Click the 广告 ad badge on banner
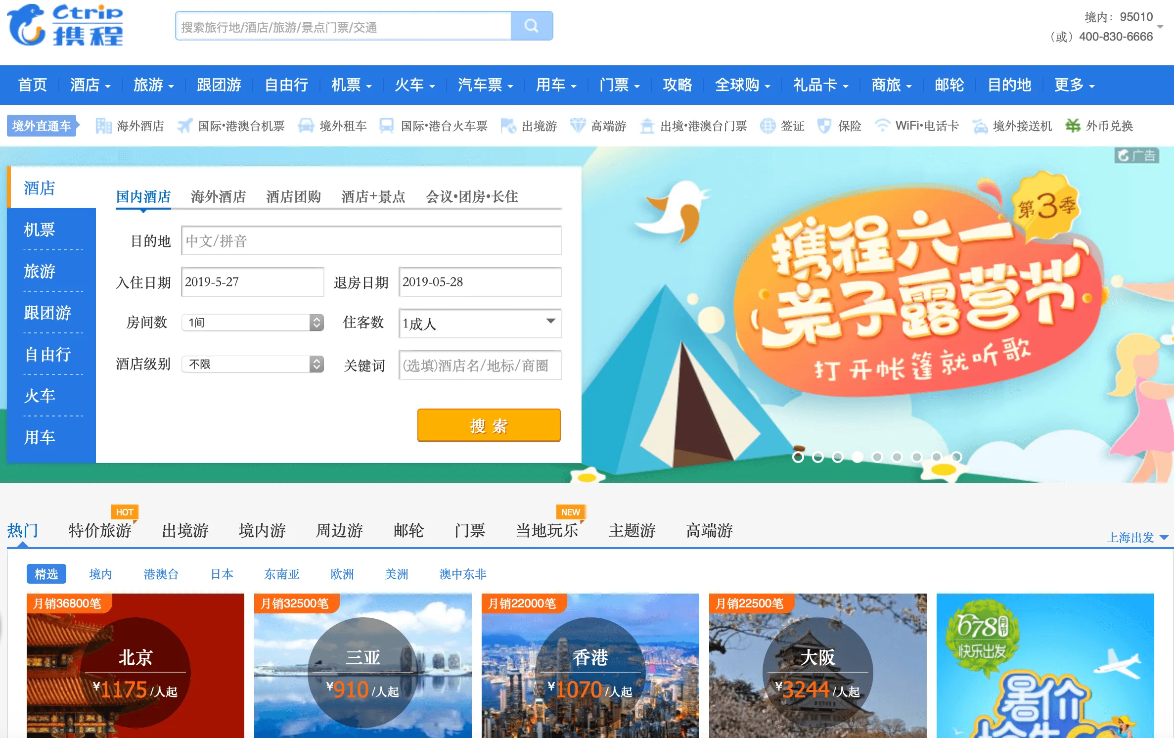This screenshot has width=1174, height=738. click(x=1136, y=155)
